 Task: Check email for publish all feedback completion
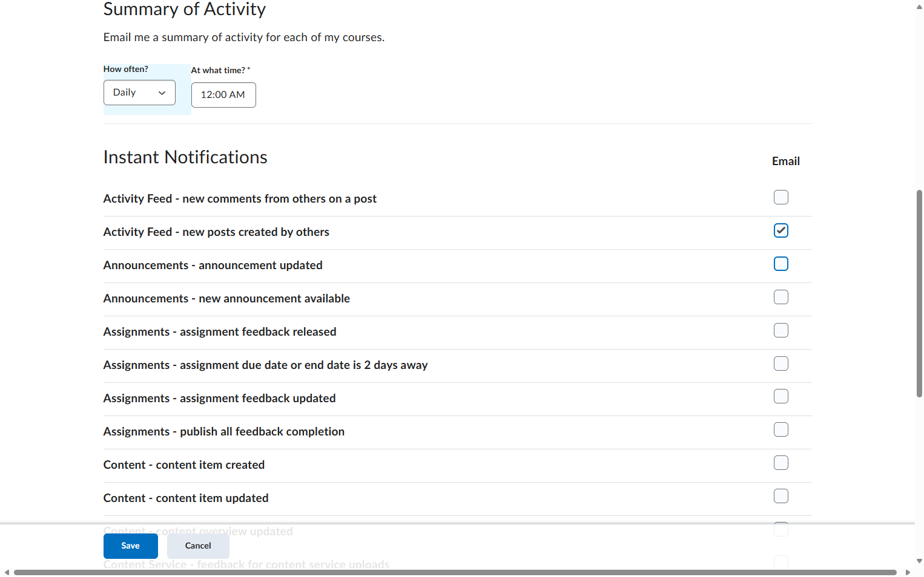pos(781,429)
